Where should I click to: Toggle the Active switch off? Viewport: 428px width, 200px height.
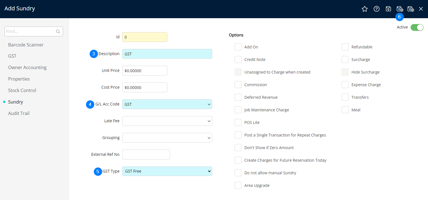pos(417,27)
